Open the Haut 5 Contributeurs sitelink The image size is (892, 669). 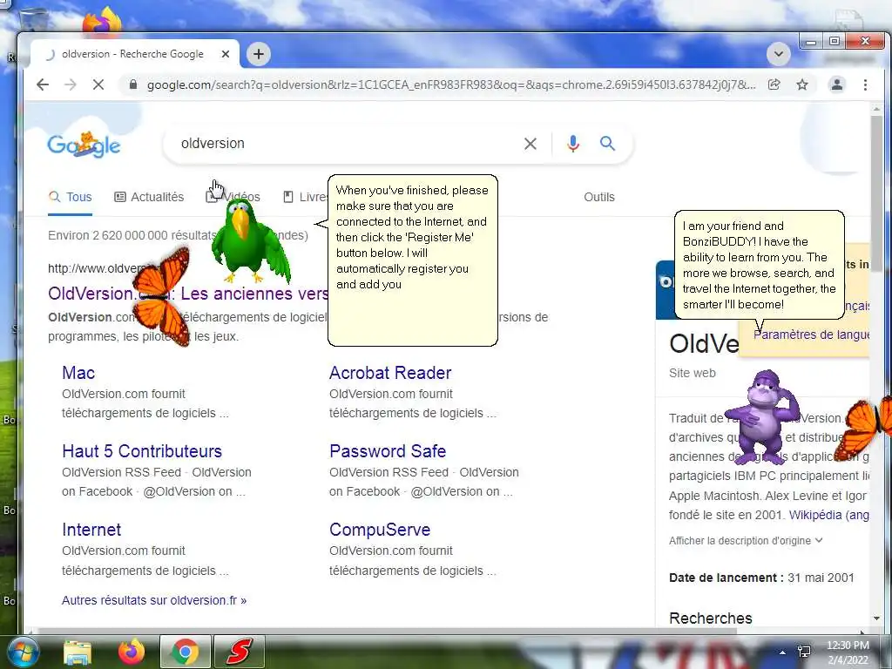pos(142,451)
